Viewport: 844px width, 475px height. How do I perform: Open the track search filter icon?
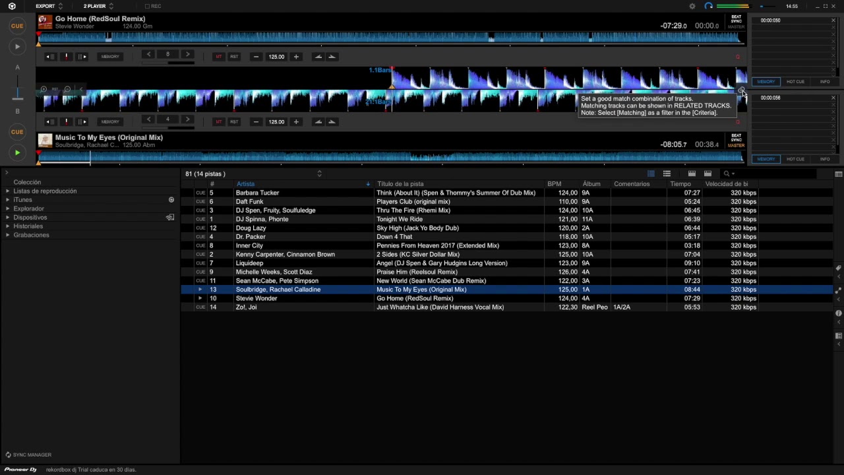click(728, 174)
